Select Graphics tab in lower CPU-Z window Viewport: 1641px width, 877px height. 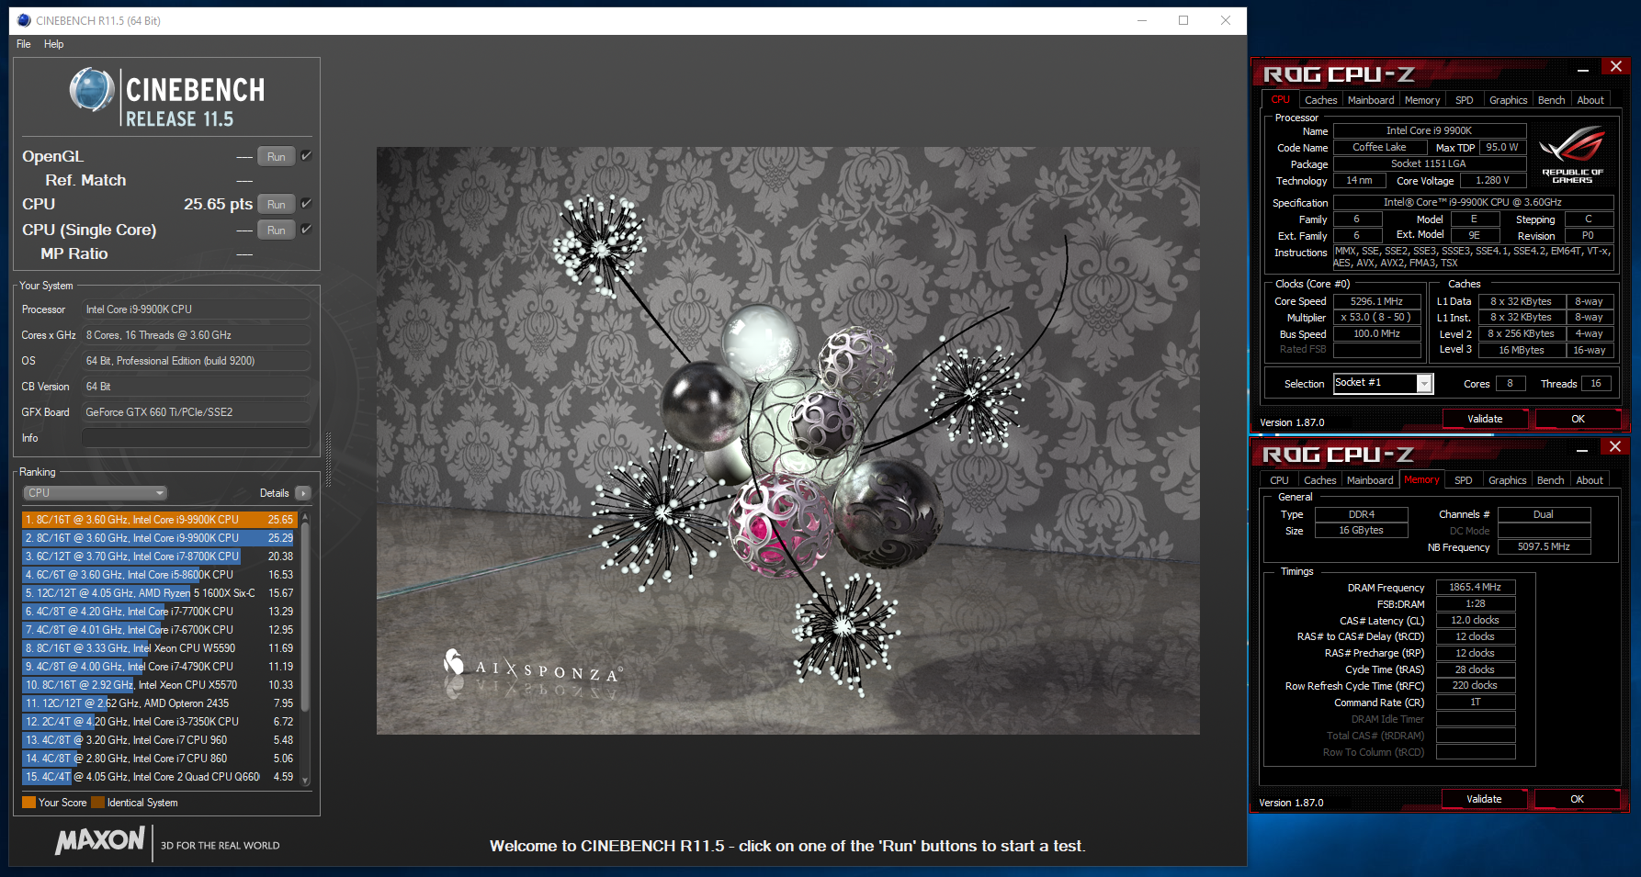point(1507,480)
